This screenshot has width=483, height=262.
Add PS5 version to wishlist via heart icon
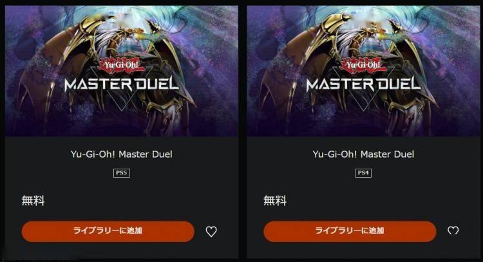pyautogui.click(x=211, y=232)
